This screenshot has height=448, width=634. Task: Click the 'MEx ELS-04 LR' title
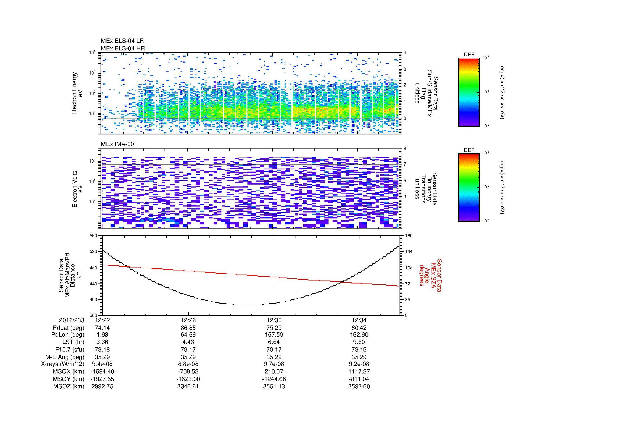[122, 41]
